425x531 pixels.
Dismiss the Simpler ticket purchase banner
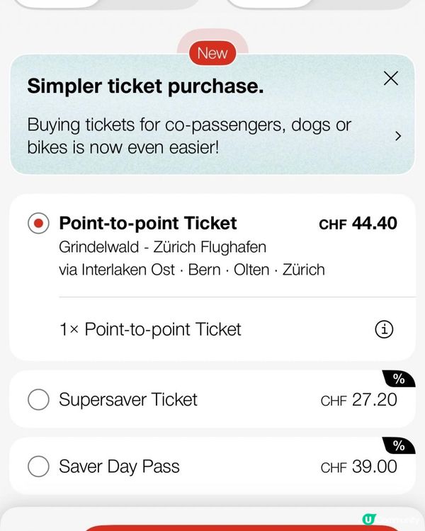pos(390,79)
